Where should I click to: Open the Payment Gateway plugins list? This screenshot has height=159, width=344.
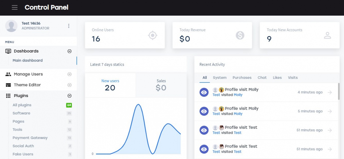30,138
